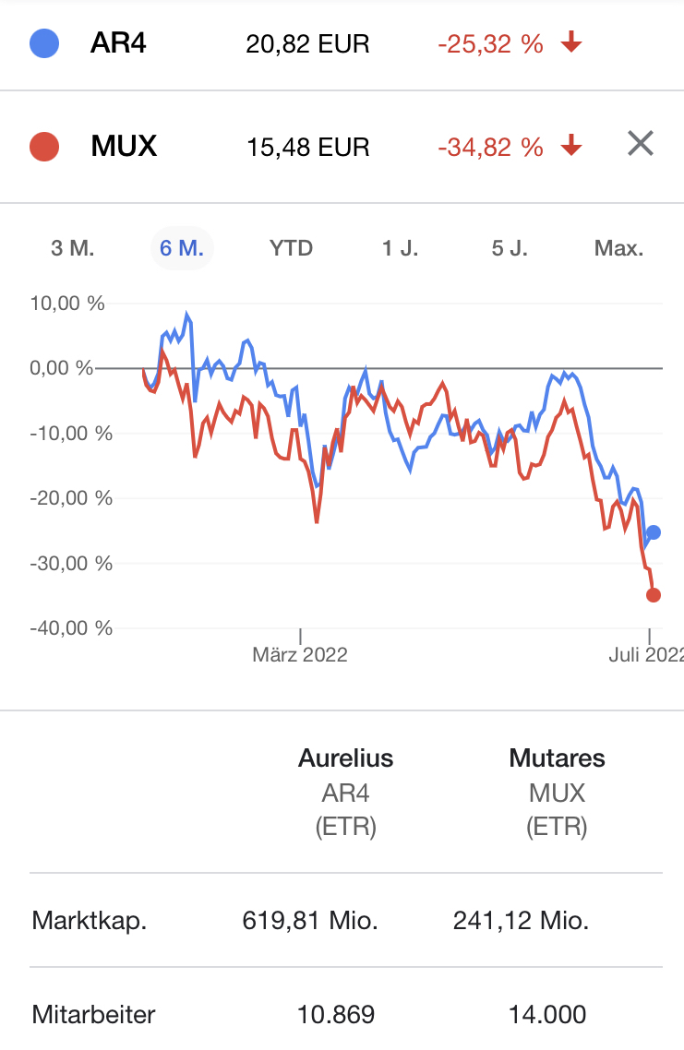Click the MUX colored legend circle in the header

(42, 146)
